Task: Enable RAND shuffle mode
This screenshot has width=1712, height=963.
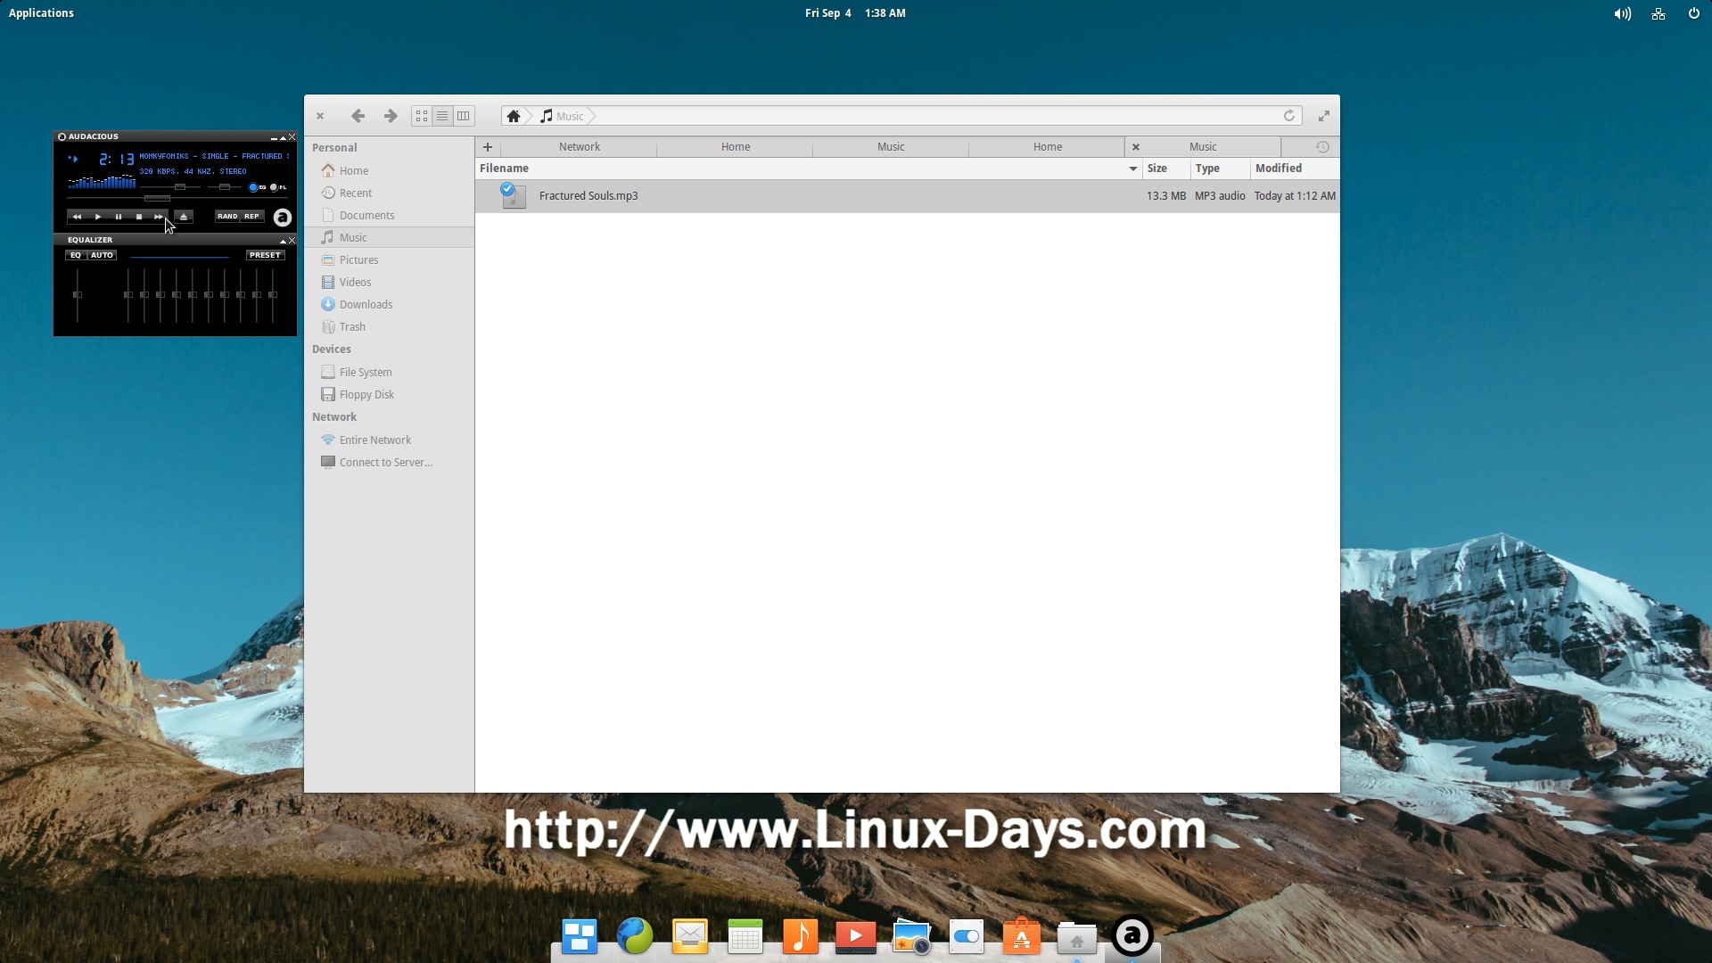Action: click(x=227, y=217)
